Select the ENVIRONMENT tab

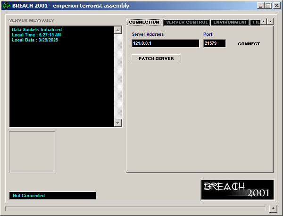click(230, 22)
